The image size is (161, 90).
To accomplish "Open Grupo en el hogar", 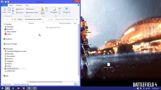I will coord(11,44).
